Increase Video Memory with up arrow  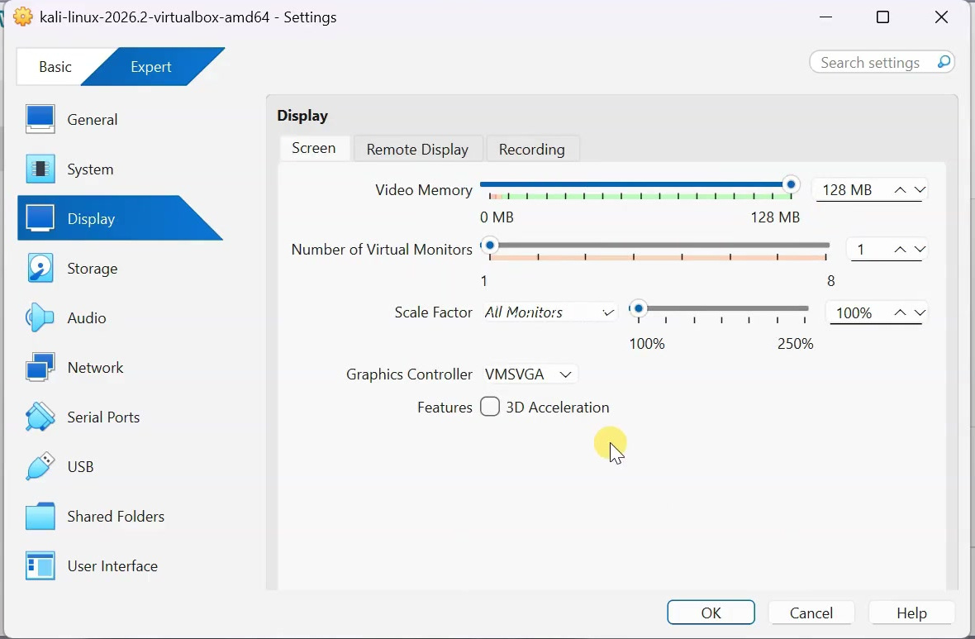tap(900, 190)
